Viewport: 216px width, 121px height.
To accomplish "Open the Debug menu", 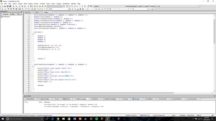I will click(30, 4).
